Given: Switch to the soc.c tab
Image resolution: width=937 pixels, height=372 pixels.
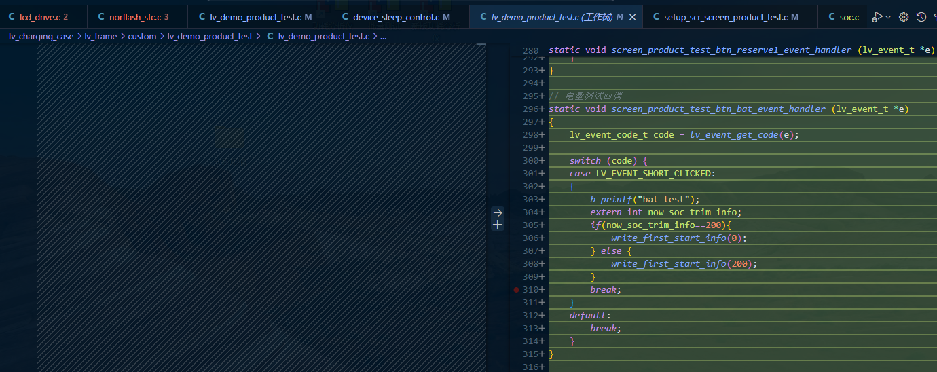Looking at the screenshot, I should [843, 17].
